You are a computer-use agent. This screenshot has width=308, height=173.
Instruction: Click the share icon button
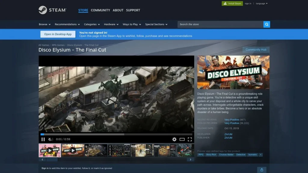262,170
